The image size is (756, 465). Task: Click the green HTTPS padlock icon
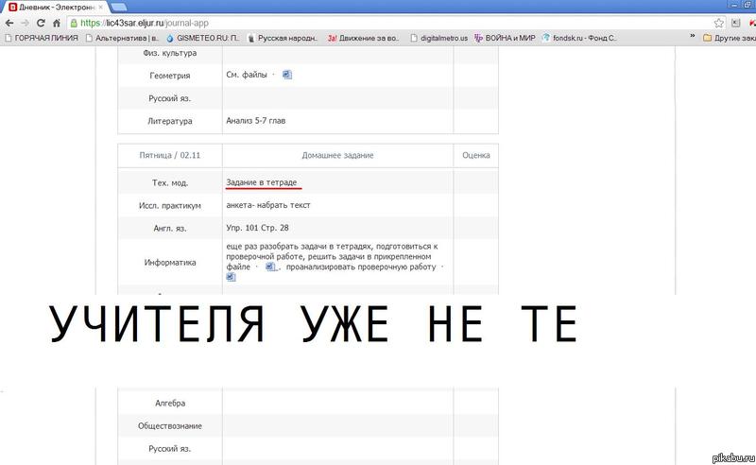[x=74, y=23]
